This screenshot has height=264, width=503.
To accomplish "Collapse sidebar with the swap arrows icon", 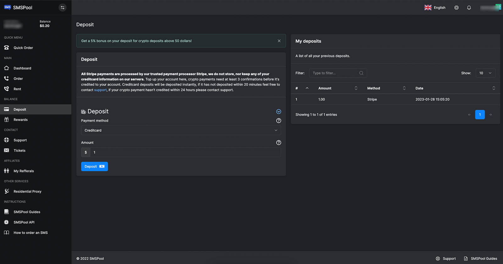I will 63,8.
